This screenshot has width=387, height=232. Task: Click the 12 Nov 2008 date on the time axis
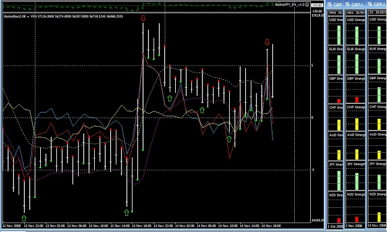(12, 226)
